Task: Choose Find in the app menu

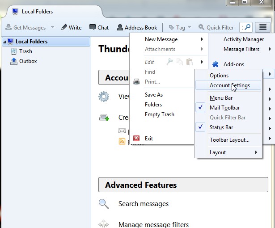Action: [150, 72]
